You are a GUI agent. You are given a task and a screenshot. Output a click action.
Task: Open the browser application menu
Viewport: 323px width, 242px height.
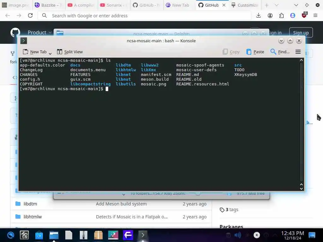tap(315, 16)
